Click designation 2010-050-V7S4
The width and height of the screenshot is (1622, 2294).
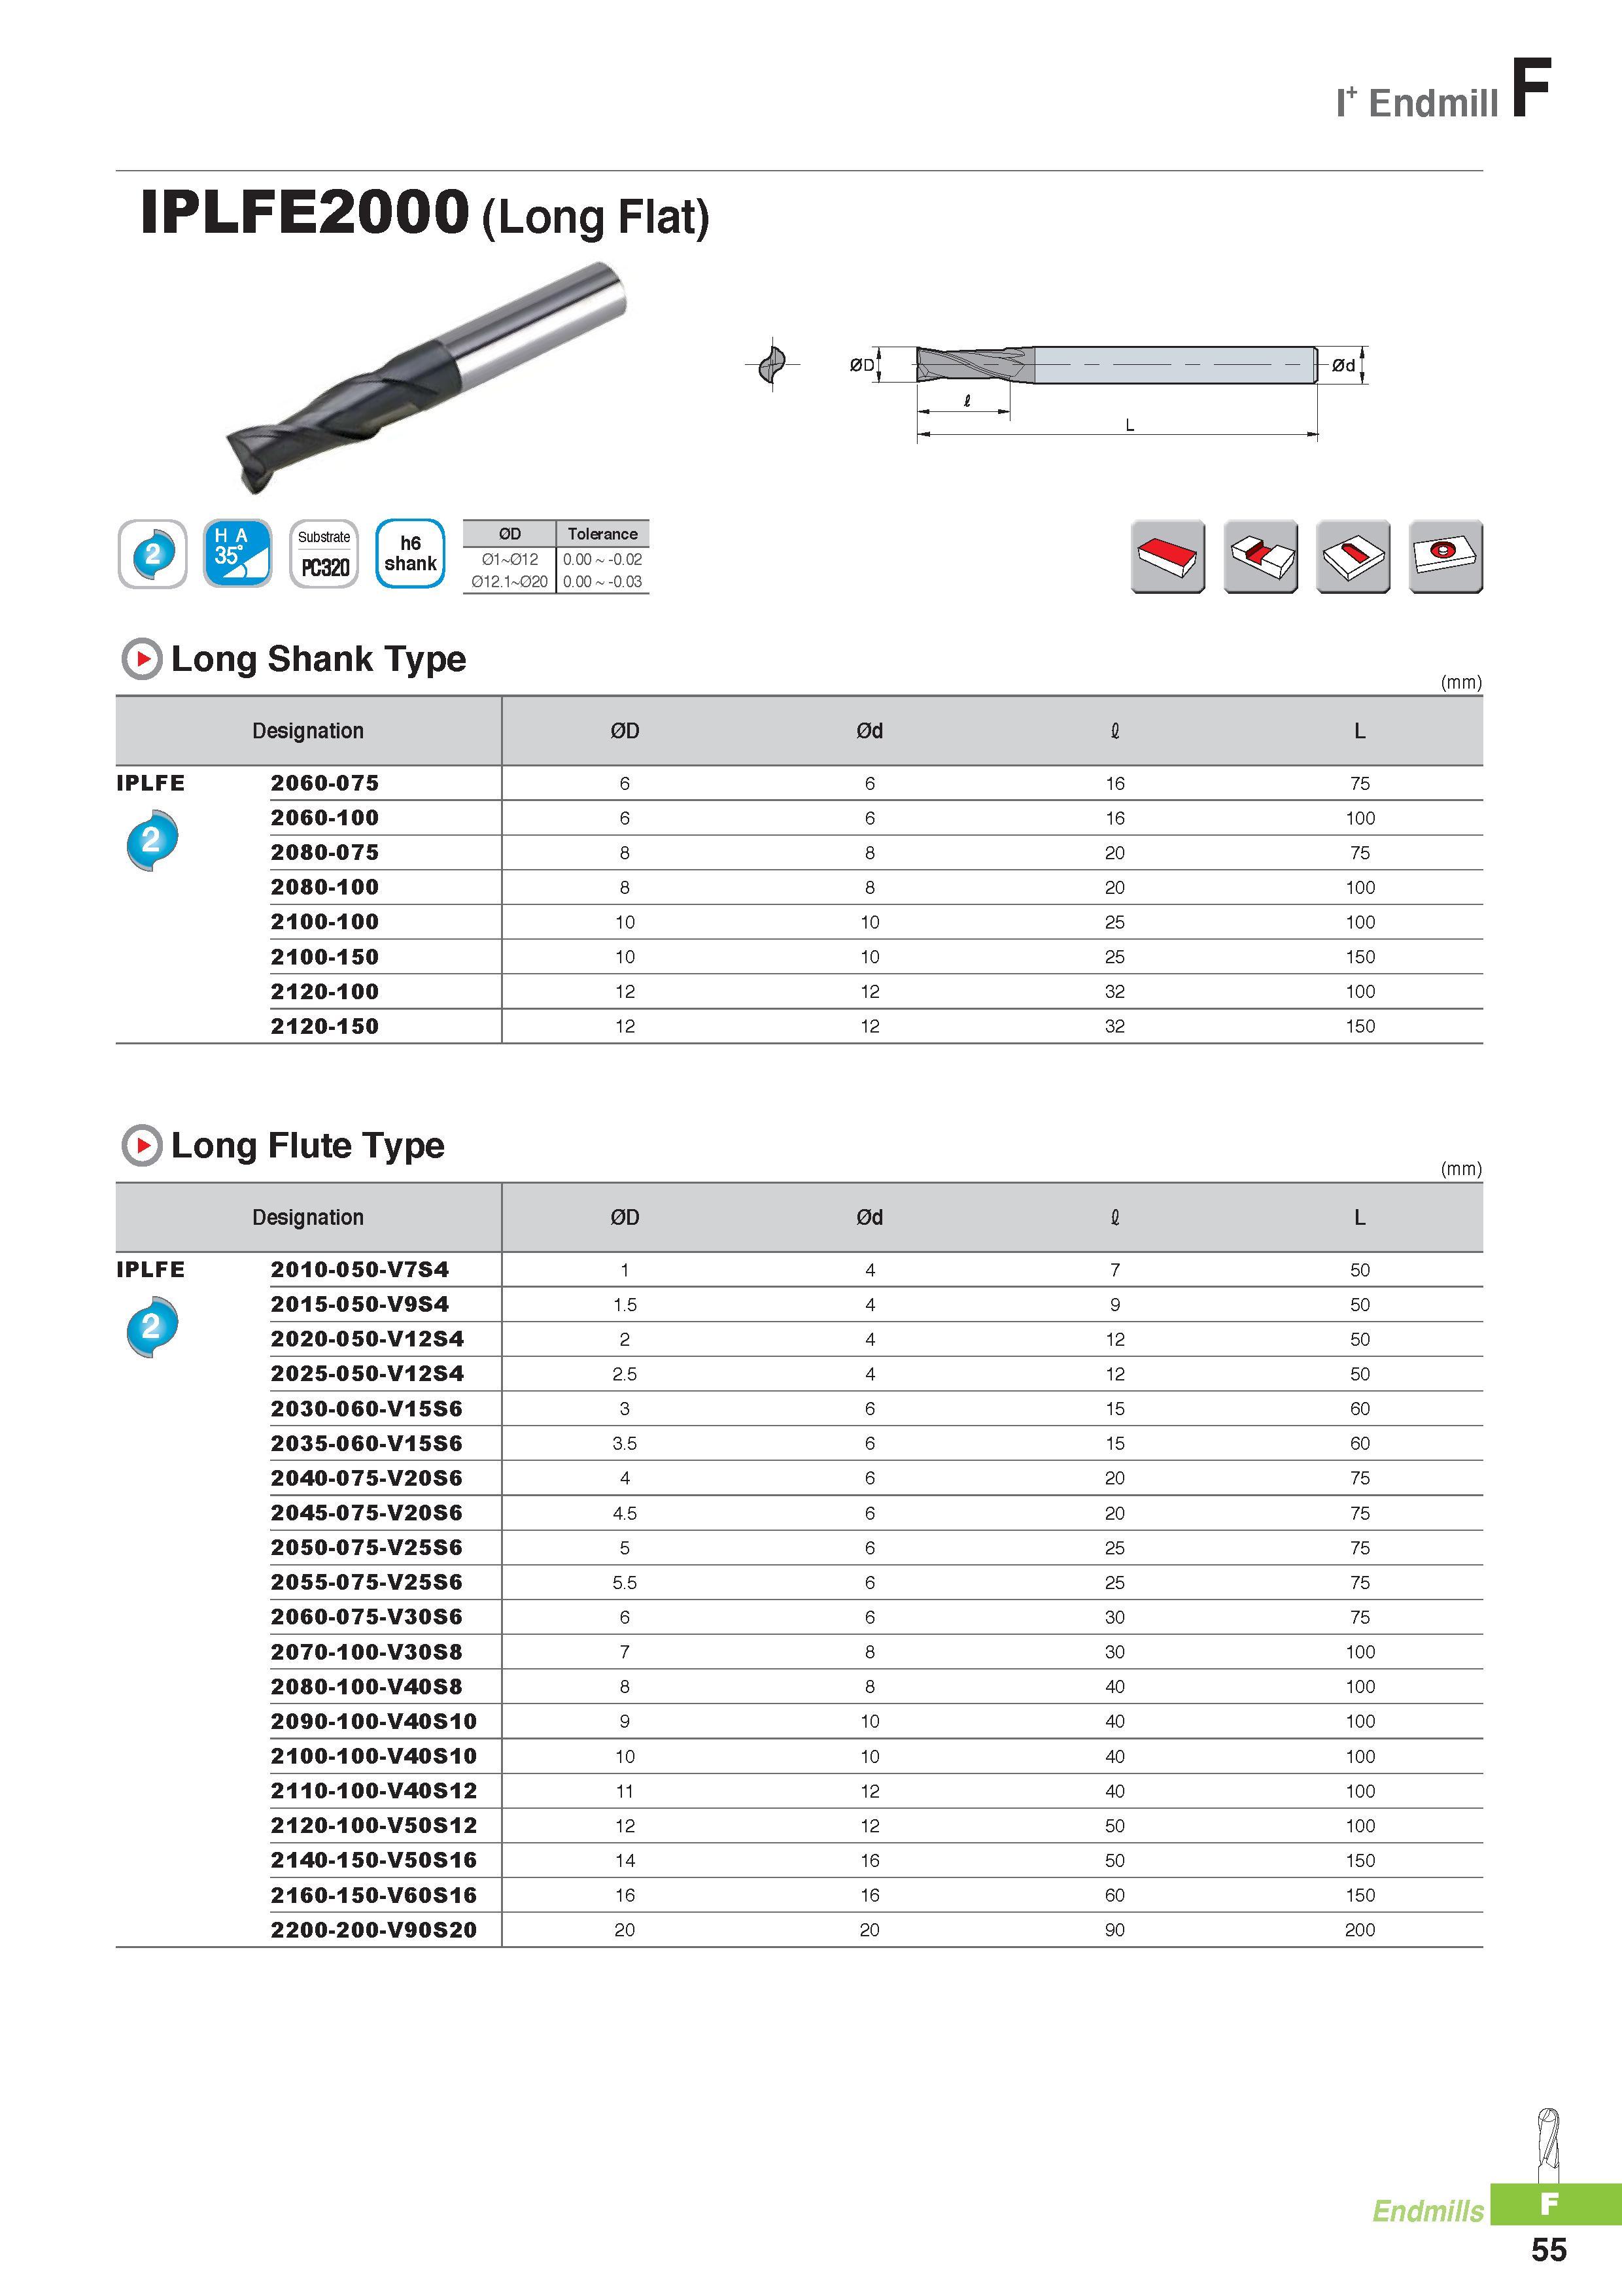point(360,1270)
